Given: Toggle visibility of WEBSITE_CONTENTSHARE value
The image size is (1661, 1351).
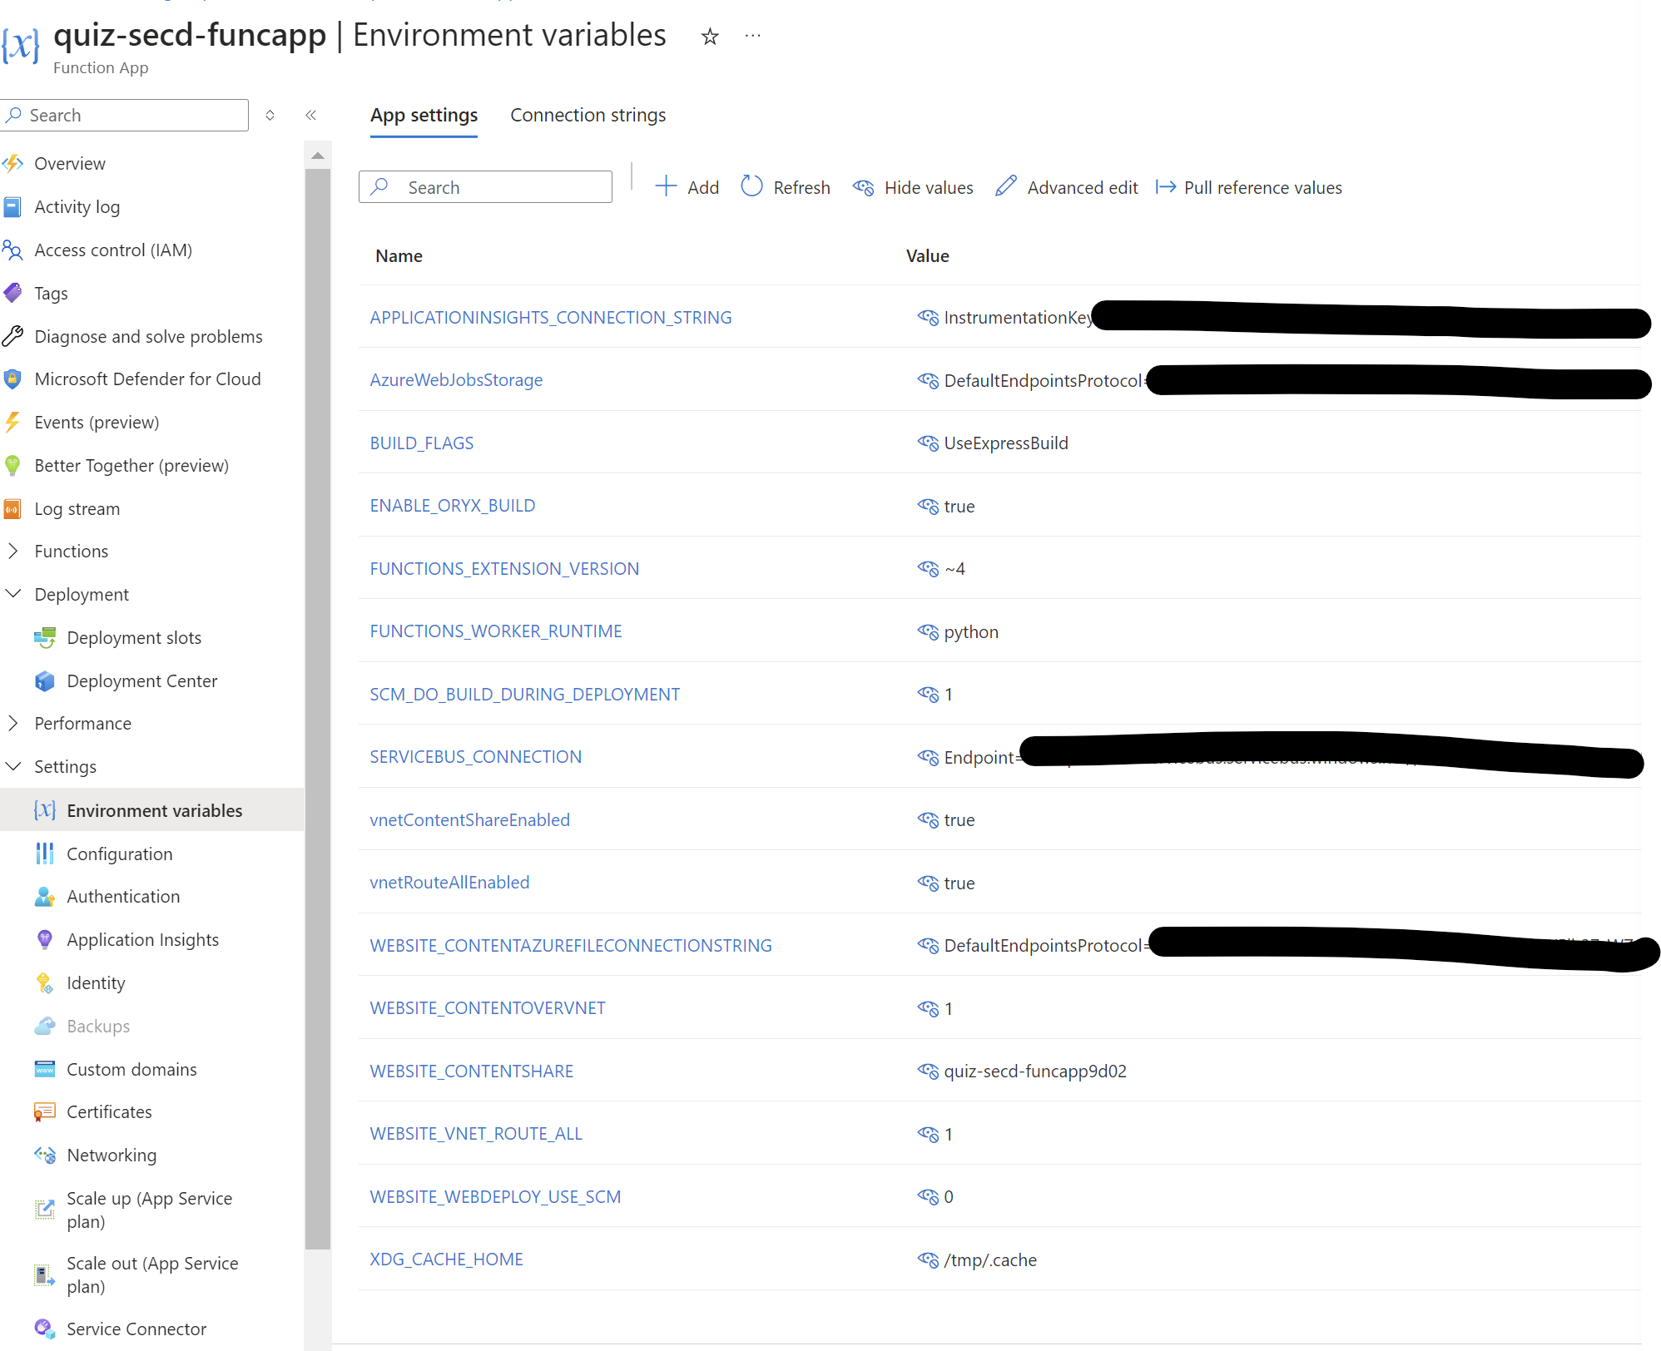Looking at the screenshot, I should 928,1071.
